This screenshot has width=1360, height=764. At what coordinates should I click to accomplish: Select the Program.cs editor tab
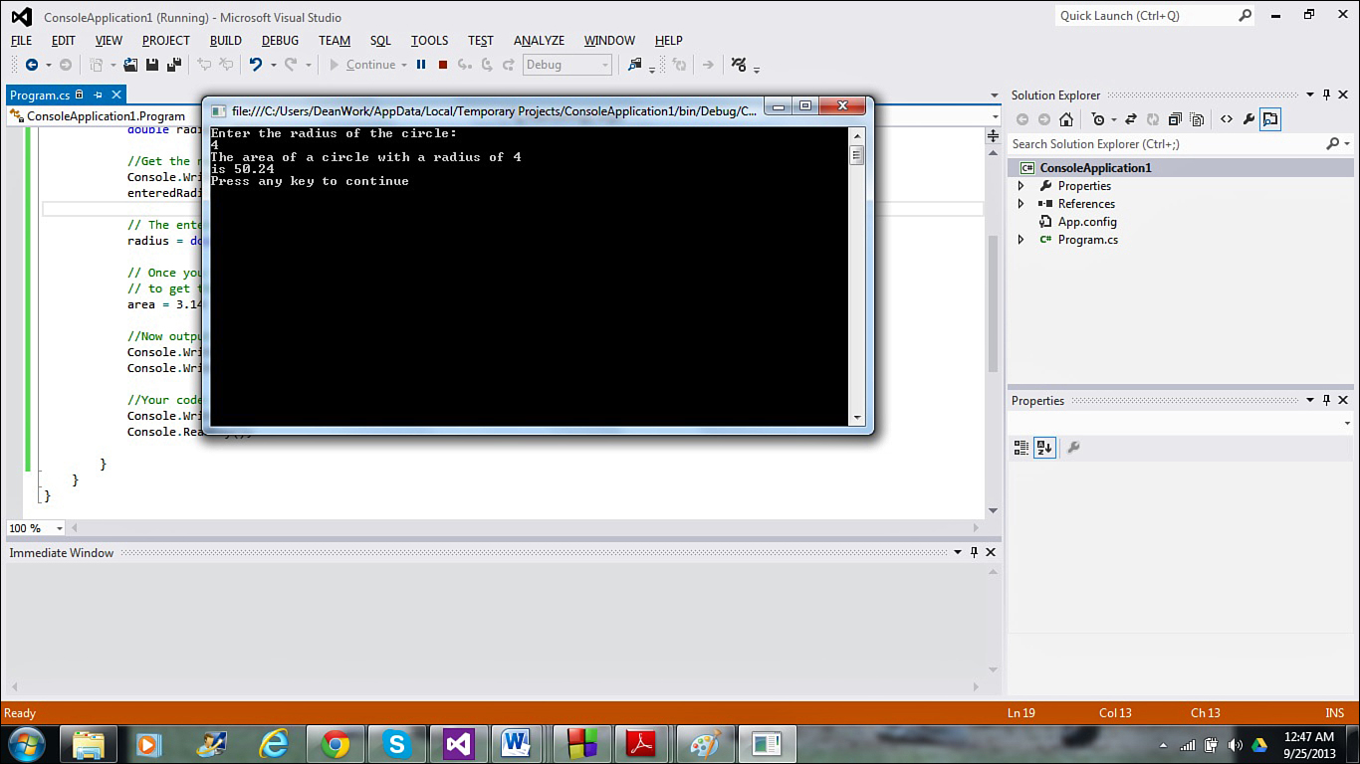tap(40, 95)
